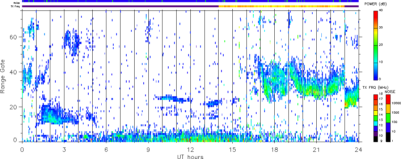Click the yellow 14 MHz segment of TX FRQ colorbar
The width and height of the screenshot is (401, 159).
point(376,112)
